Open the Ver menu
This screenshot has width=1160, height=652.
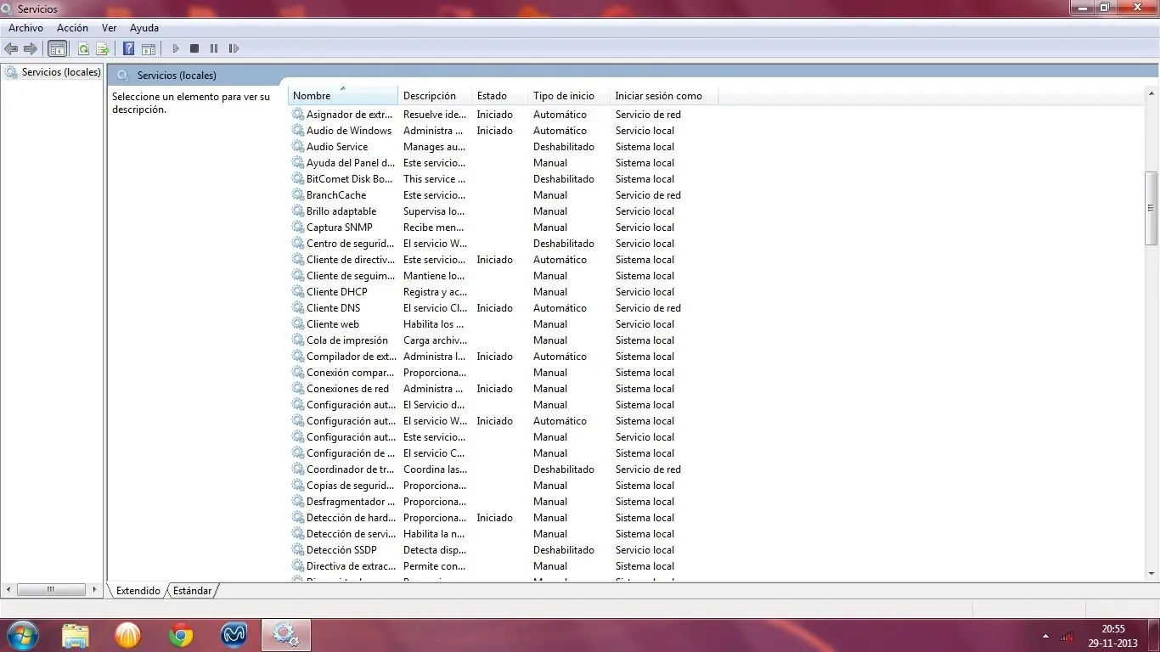[x=110, y=28]
